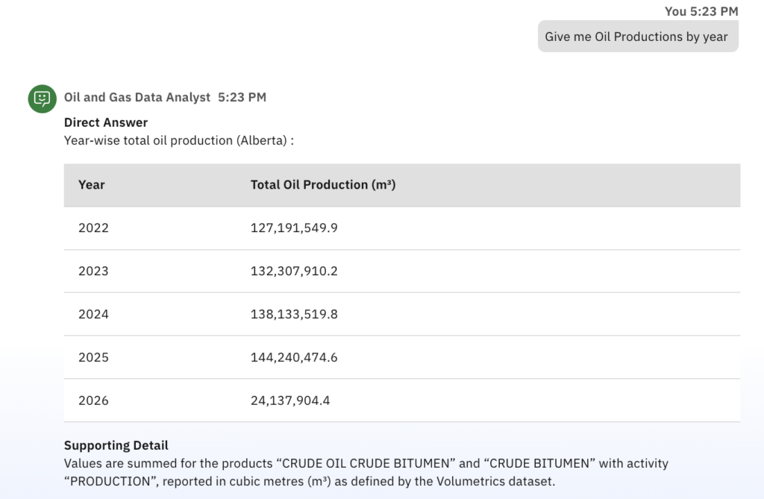This screenshot has width=764, height=499.
Task: Click the Year column header
Action: click(x=92, y=185)
